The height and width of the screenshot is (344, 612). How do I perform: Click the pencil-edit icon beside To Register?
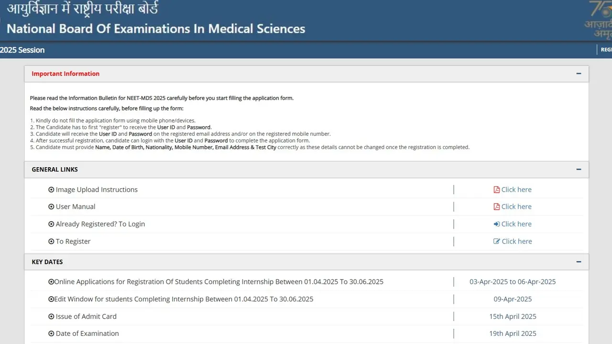(x=496, y=241)
